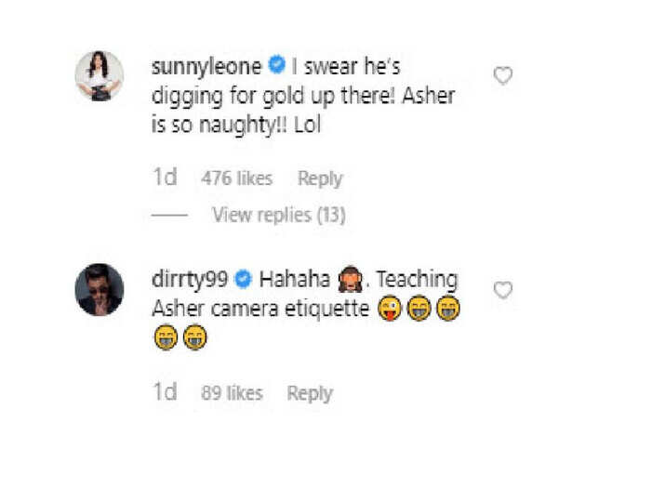
Task: Click the verified badge next to dirrty99
Action: [x=244, y=279]
